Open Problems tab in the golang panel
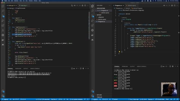The height and width of the screenshot is (101, 180). (18, 68)
